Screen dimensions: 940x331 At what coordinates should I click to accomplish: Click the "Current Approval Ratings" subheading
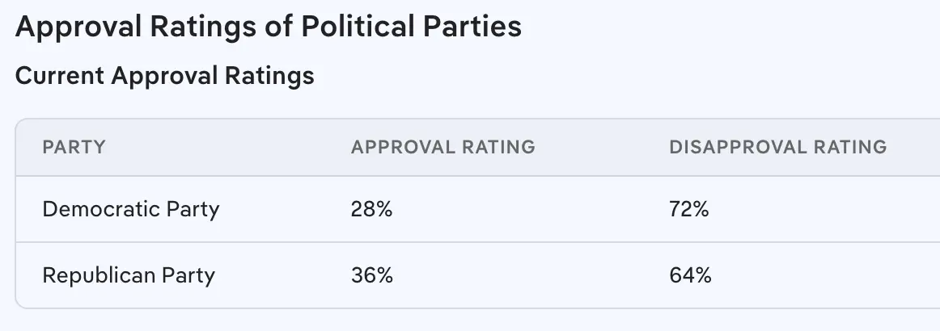(165, 76)
